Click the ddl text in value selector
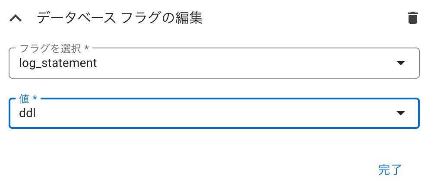The height and width of the screenshot is (191, 431). pos(27,113)
